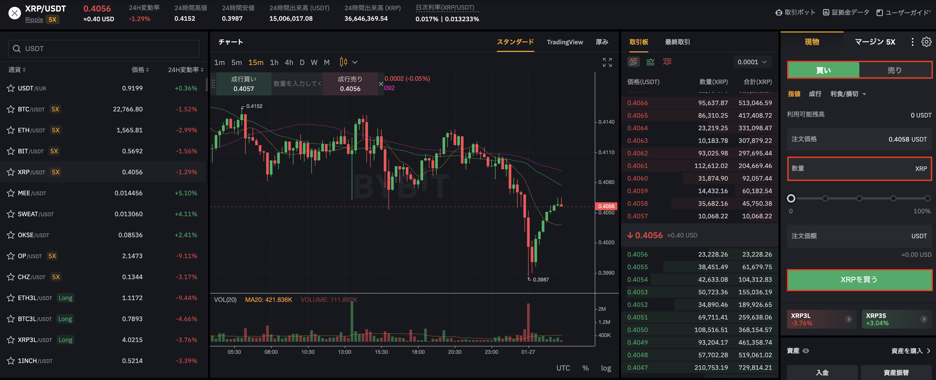This screenshot has height=380, width=936.
Task: Switch to the TradingView chart tab
Action: (565, 42)
